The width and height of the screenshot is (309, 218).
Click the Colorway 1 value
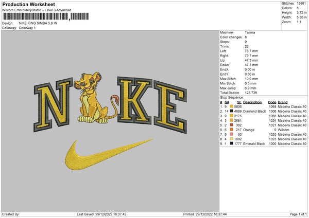[27, 28]
